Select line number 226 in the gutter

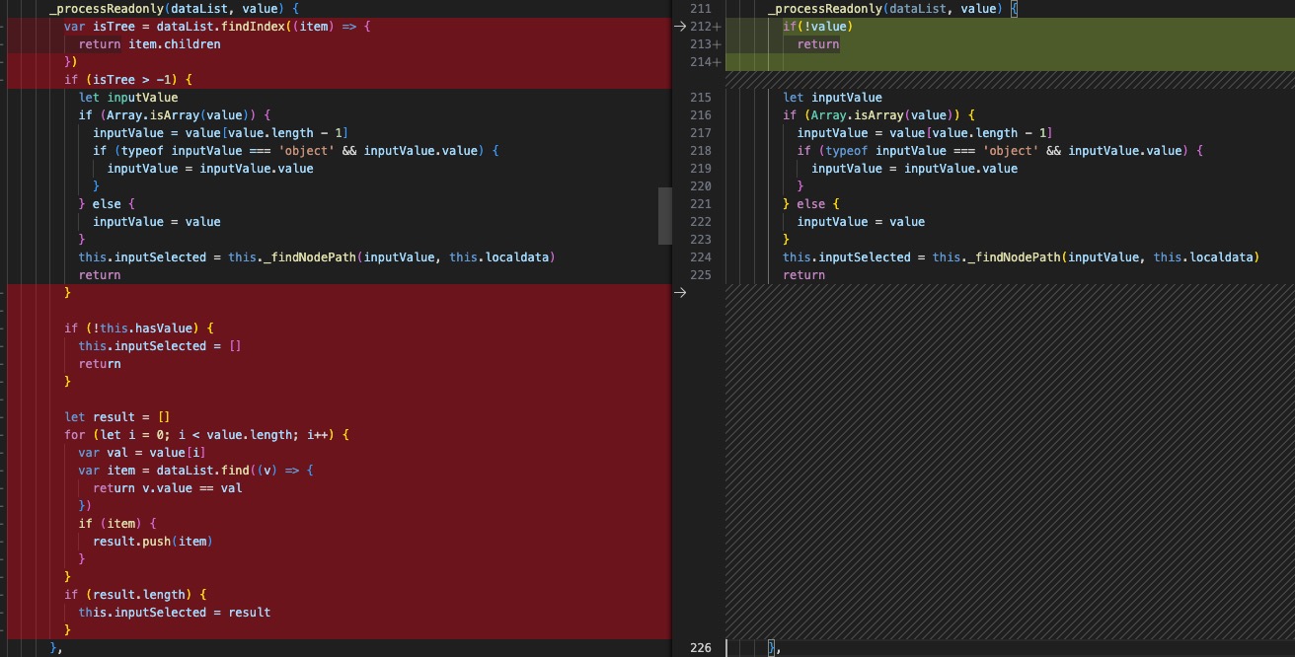point(701,648)
